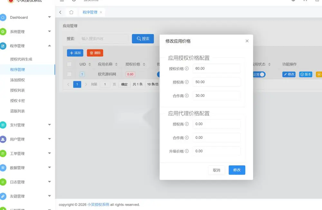This screenshot has height=210, width=322.
Task: Click the search input field
Action: coord(103,39)
